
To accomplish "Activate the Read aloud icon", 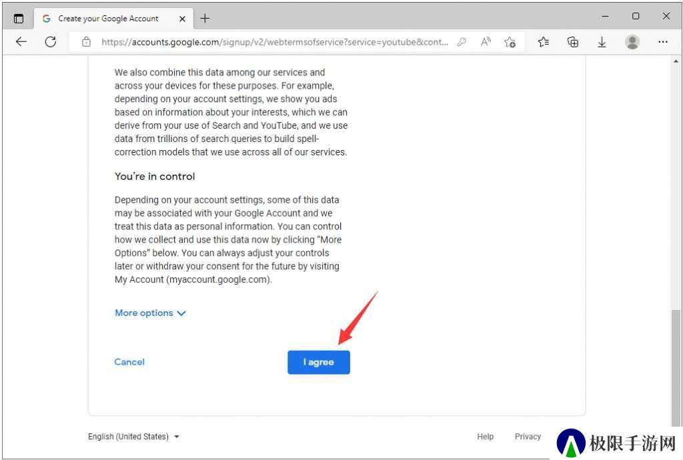I will [x=486, y=42].
